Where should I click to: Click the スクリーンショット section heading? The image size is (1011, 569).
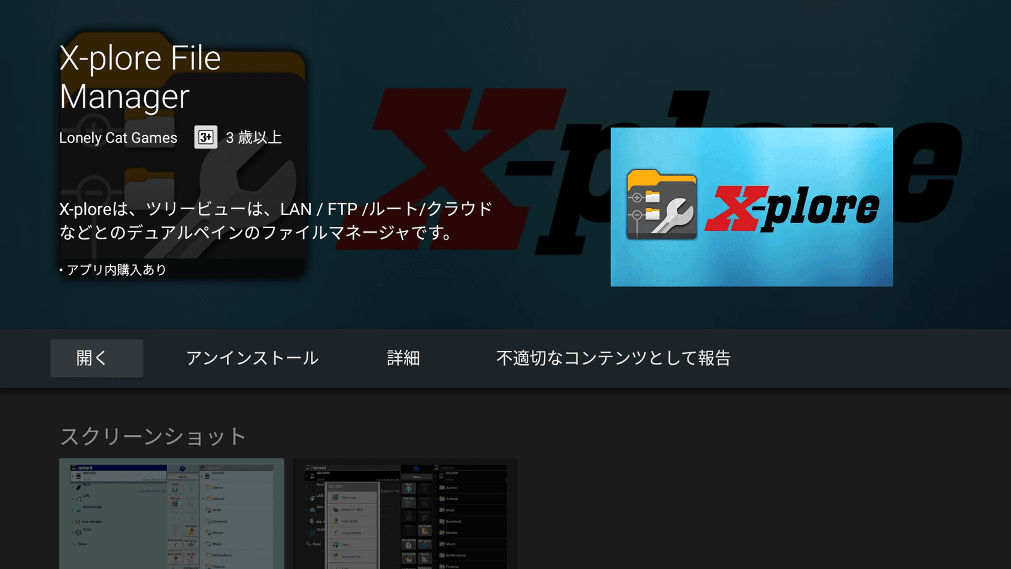[x=152, y=436]
